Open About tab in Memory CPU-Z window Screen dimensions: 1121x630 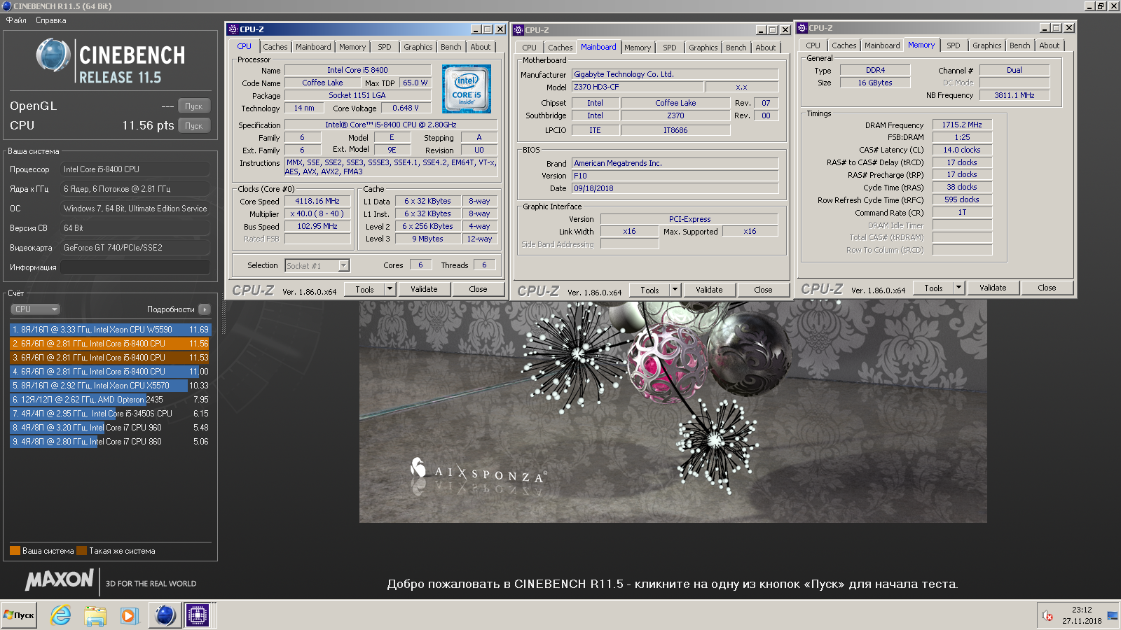point(1050,45)
